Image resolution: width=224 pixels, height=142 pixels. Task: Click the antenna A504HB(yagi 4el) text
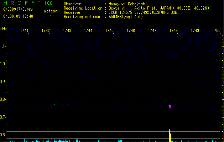tap(126, 17)
